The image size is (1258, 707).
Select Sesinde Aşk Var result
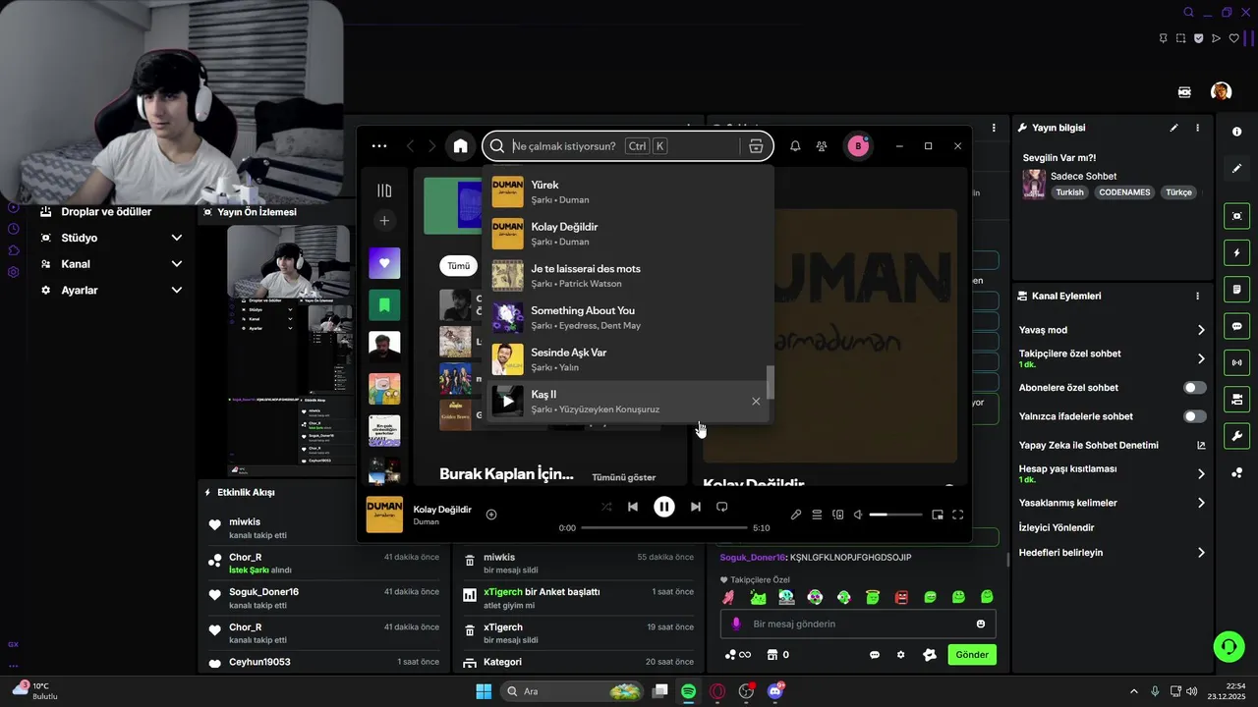coord(628,359)
